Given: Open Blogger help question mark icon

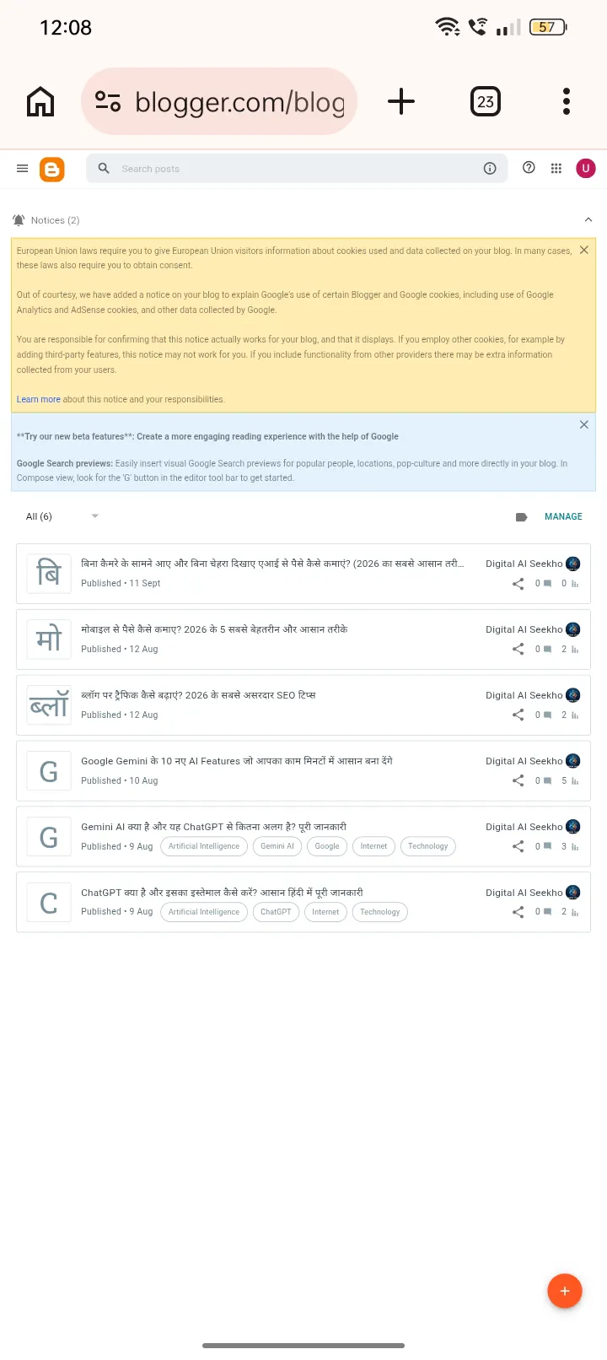Looking at the screenshot, I should click(x=529, y=168).
